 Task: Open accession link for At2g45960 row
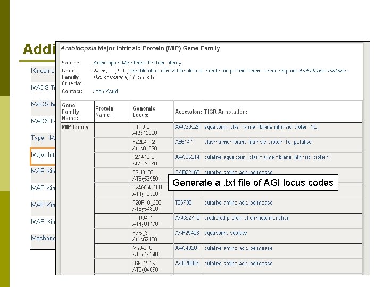pos(187,127)
